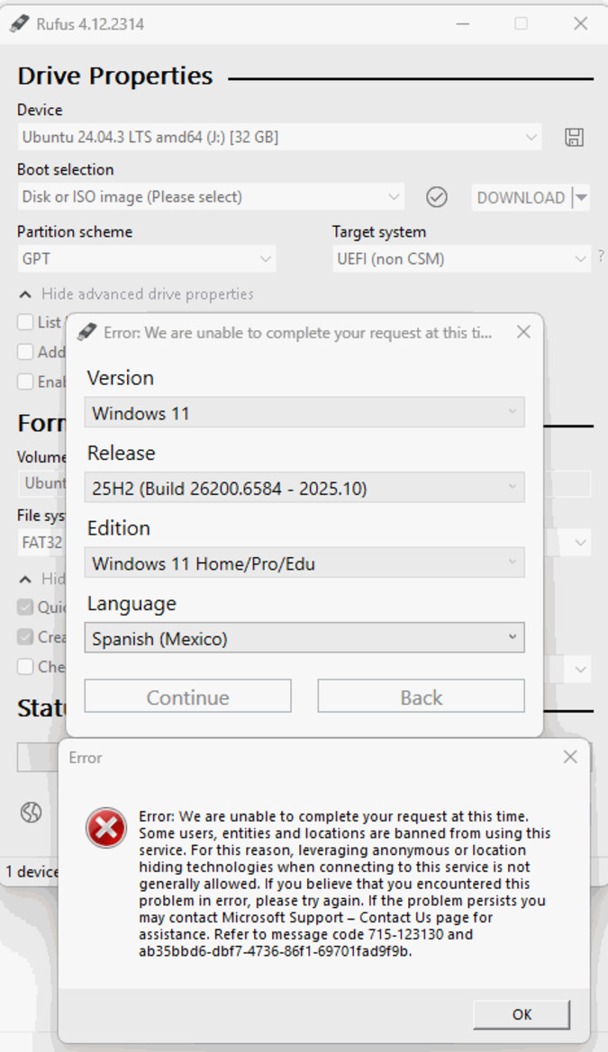Click the Back button
This screenshot has width=608, height=1052.
422,697
